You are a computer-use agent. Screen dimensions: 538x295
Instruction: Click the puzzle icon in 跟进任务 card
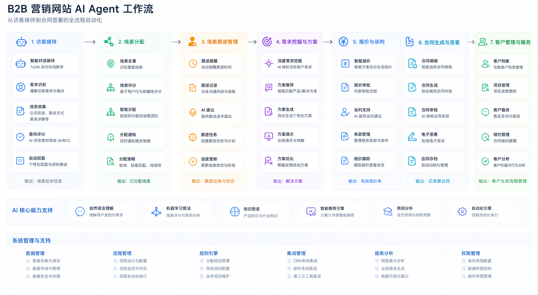point(193,137)
